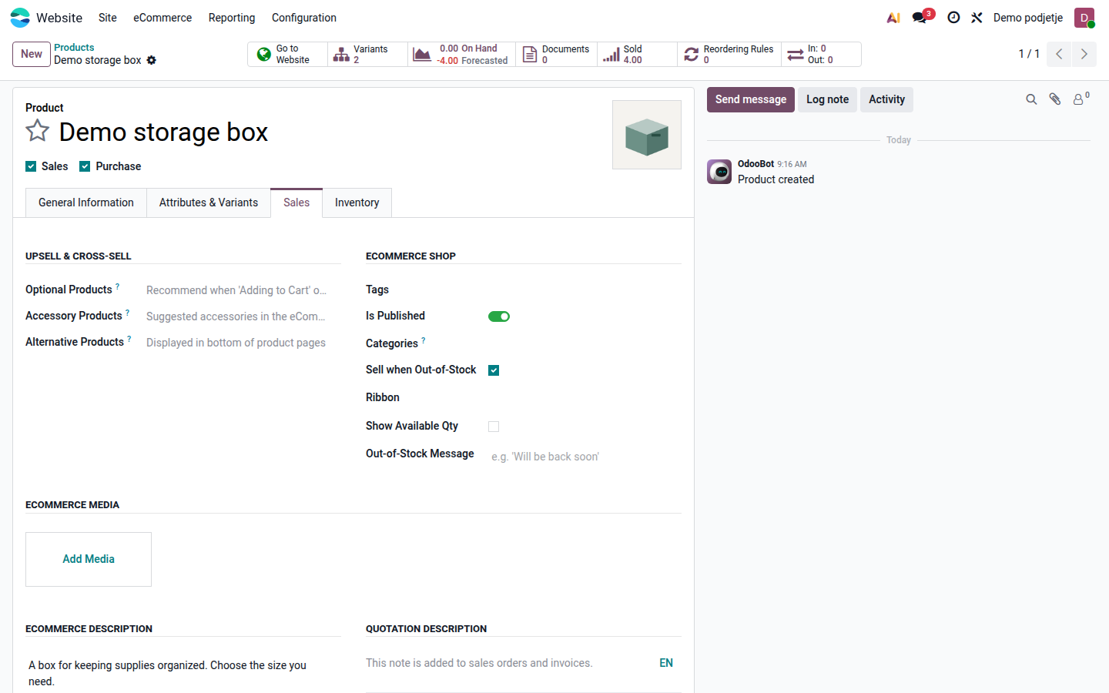Click the Odoo app logo icon
The image size is (1109, 693).
[x=20, y=18]
